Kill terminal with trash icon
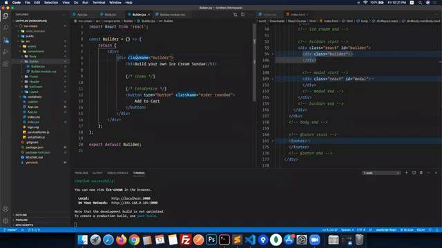This screenshot has height=248, width=442. [x=421, y=173]
